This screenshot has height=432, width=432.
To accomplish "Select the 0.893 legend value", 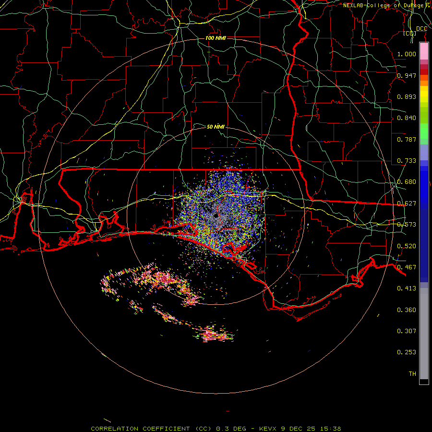I will pos(407,96).
